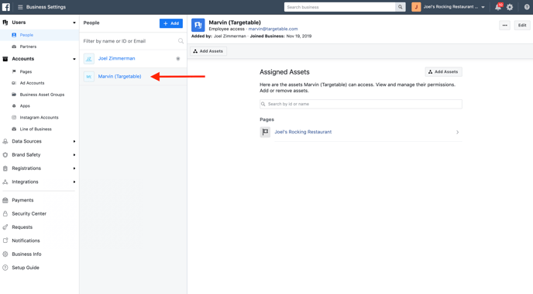Open the business account dropdown arrow

[x=483, y=7]
